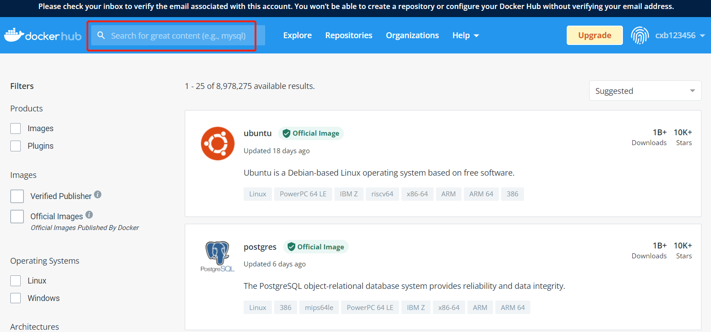The height and width of the screenshot is (332, 711).
Task: Open the ubuntu image title link
Action: point(258,133)
